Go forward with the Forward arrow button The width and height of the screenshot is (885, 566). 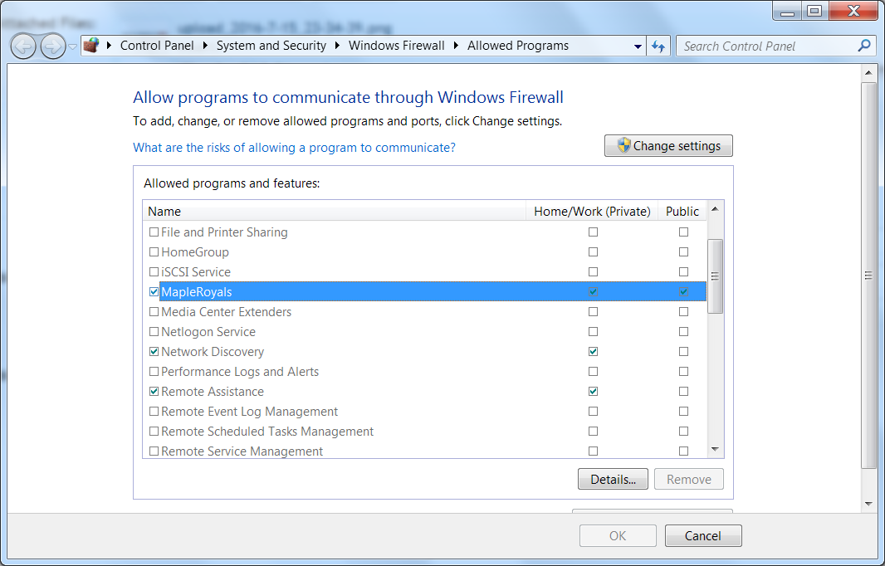53,46
